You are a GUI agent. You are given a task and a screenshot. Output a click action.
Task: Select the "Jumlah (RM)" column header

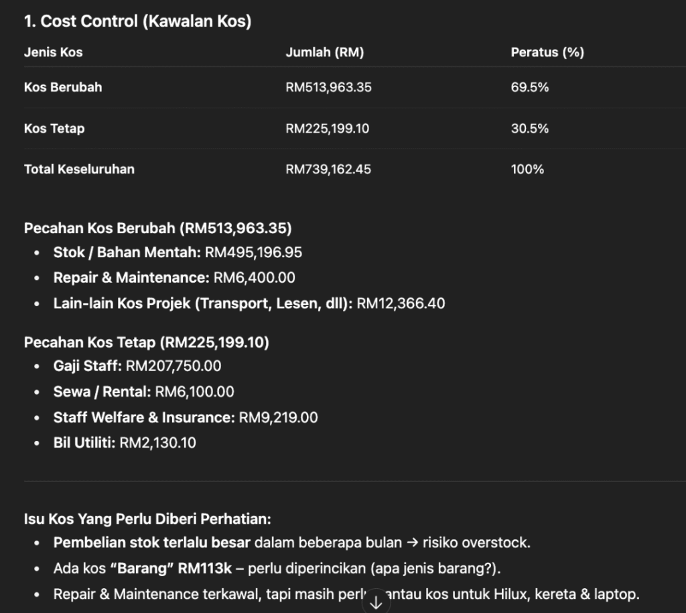tap(325, 52)
